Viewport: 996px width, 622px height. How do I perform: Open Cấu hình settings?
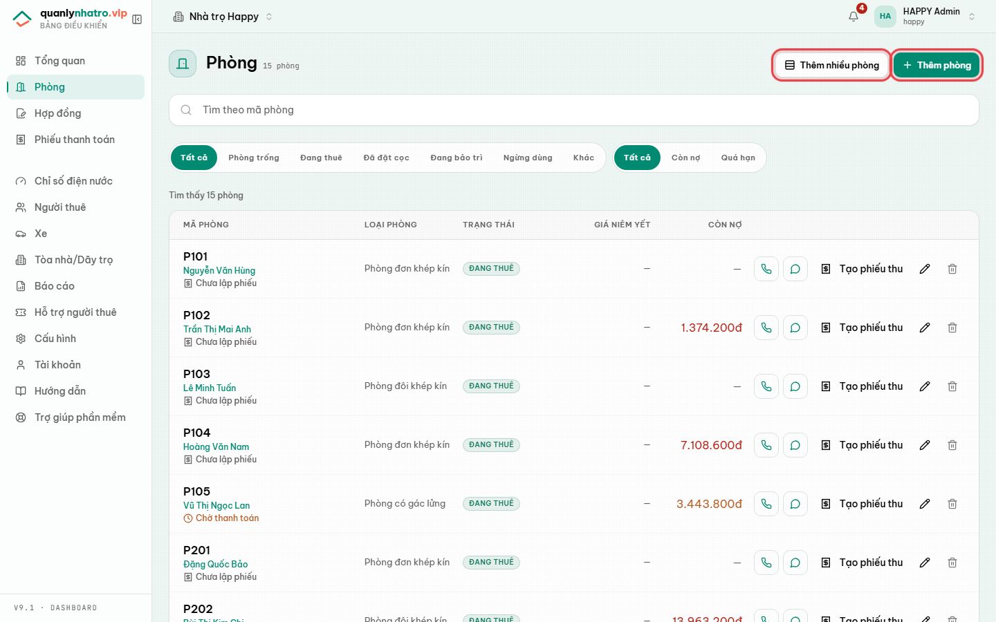tap(75, 339)
